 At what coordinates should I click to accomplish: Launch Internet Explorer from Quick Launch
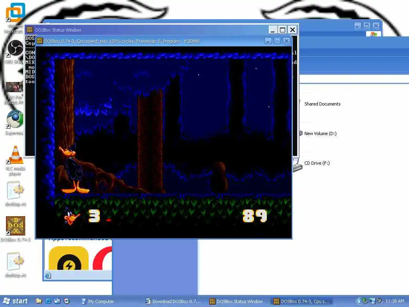click(x=48, y=301)
